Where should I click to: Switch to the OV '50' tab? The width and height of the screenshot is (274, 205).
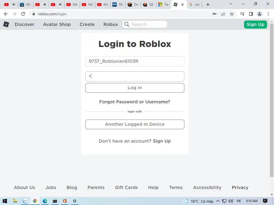(x=118, y=5)
